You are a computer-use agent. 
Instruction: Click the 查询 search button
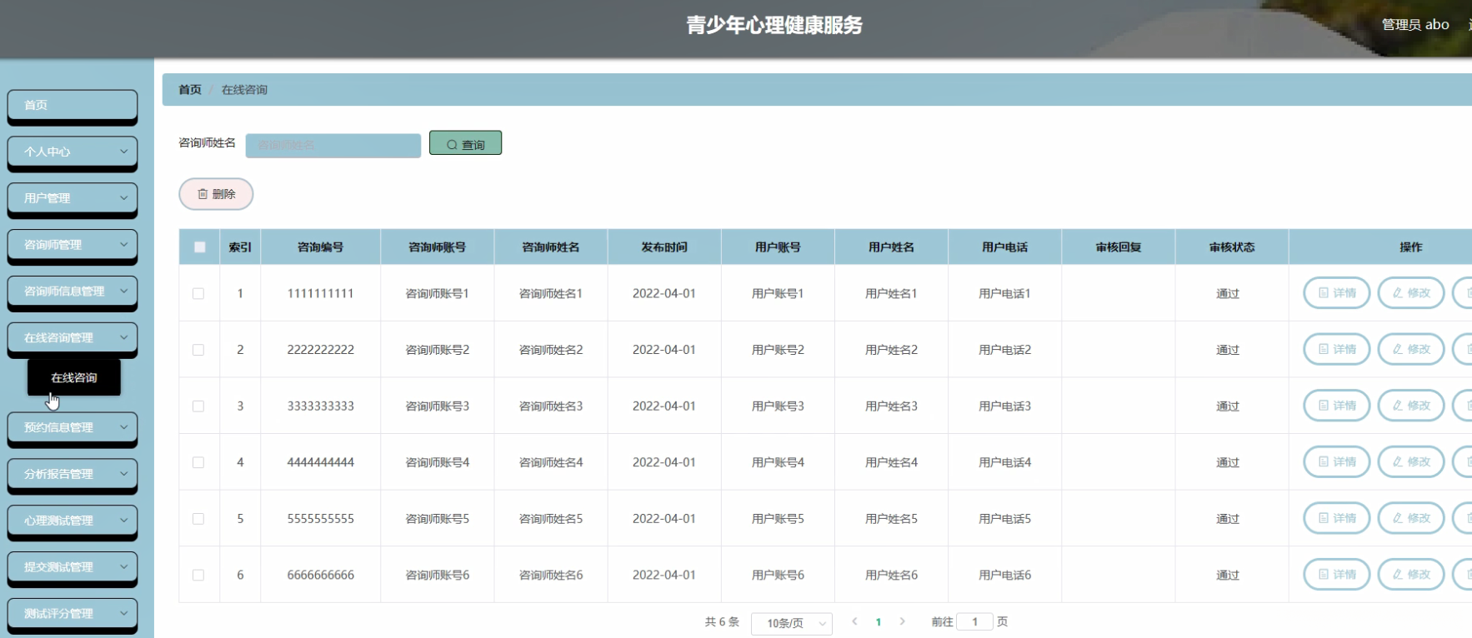(x=465, y=143)
